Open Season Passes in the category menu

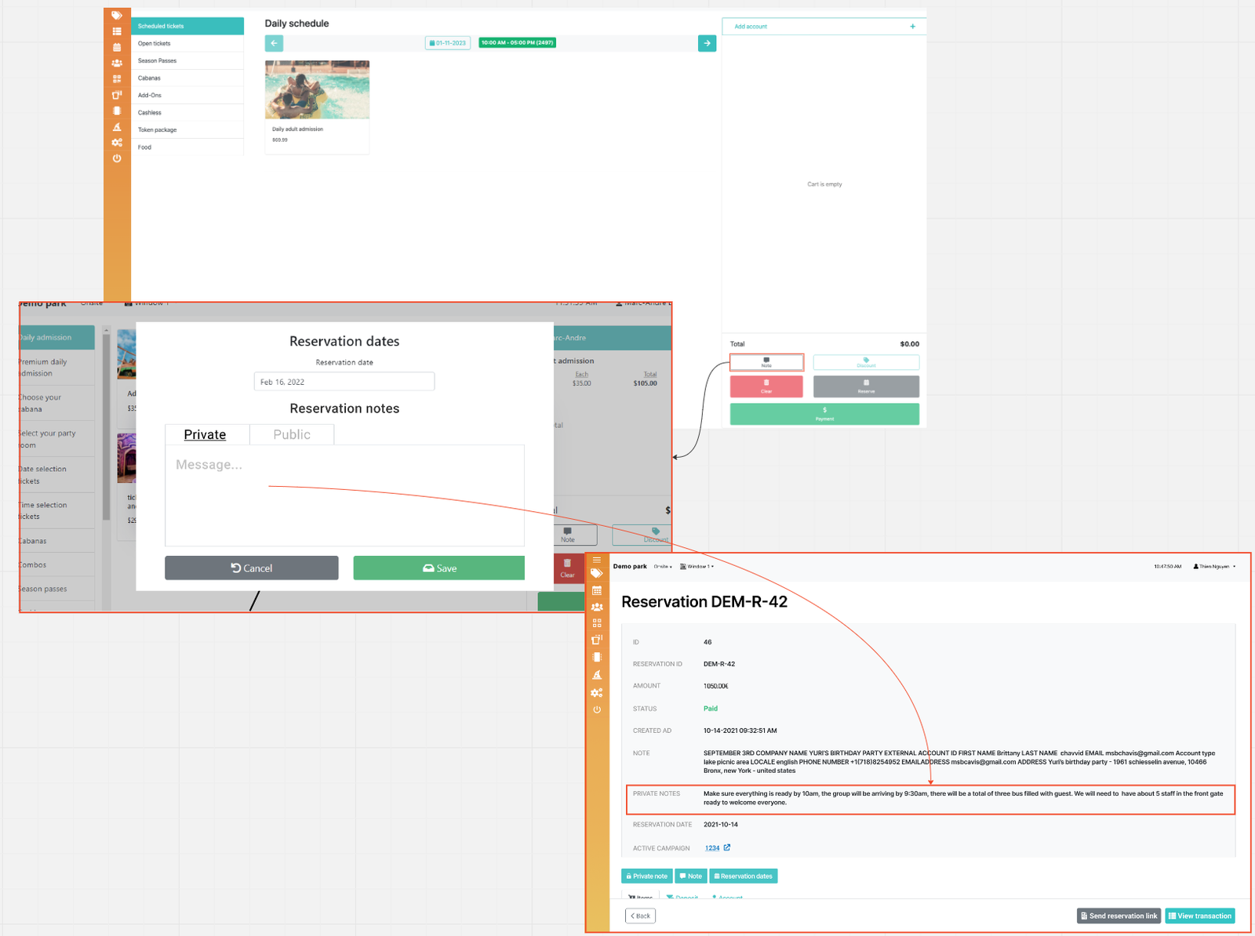158,60
